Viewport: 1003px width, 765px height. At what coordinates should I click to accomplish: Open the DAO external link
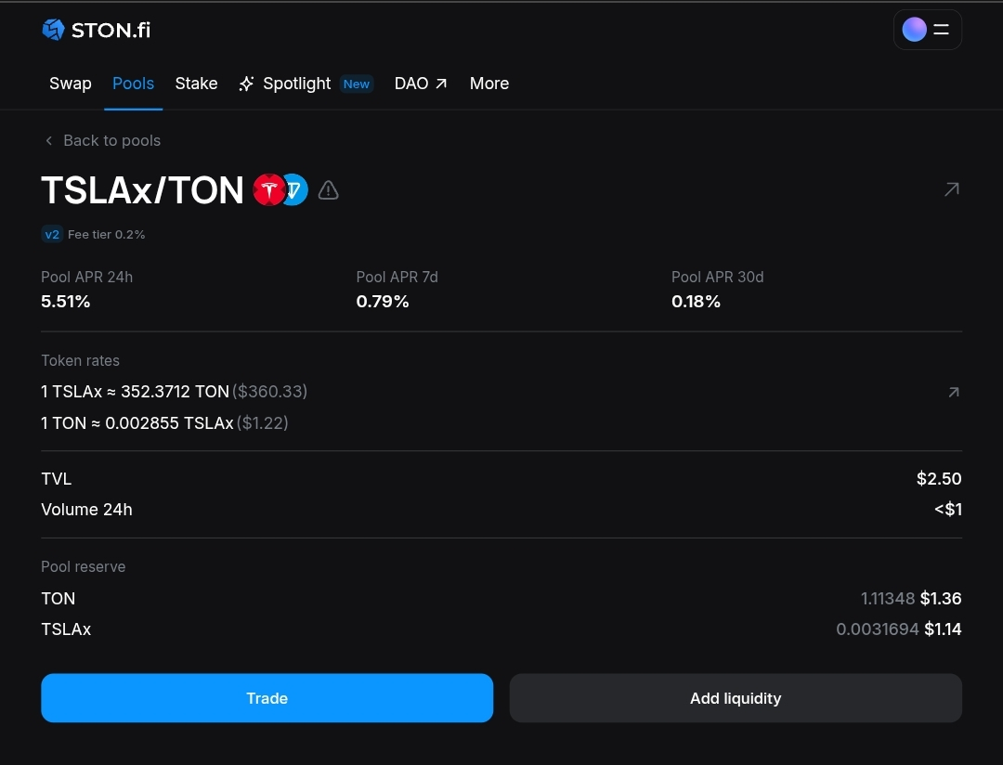pyautogui.click(x=421, y=84)
